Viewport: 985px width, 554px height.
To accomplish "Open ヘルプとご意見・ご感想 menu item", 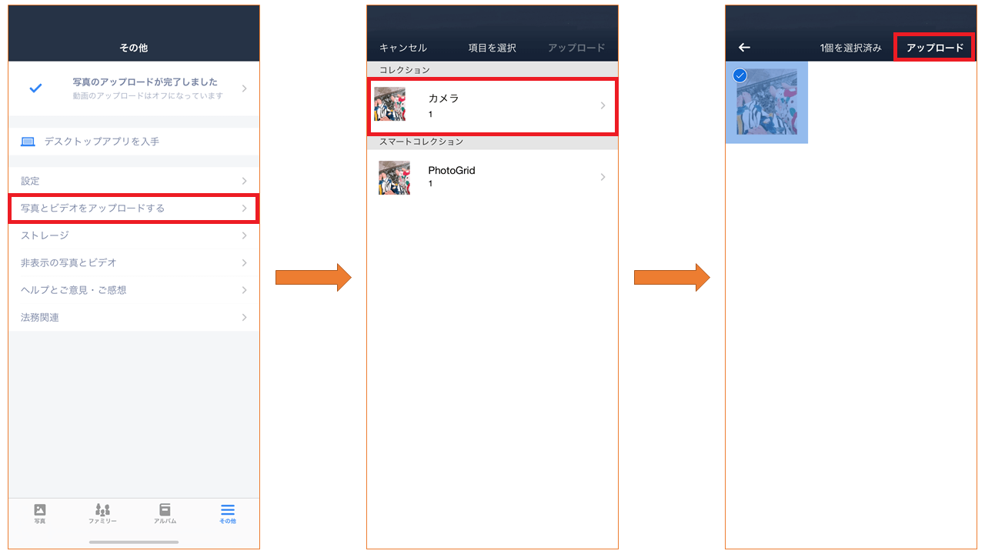I will coord(134,290).
